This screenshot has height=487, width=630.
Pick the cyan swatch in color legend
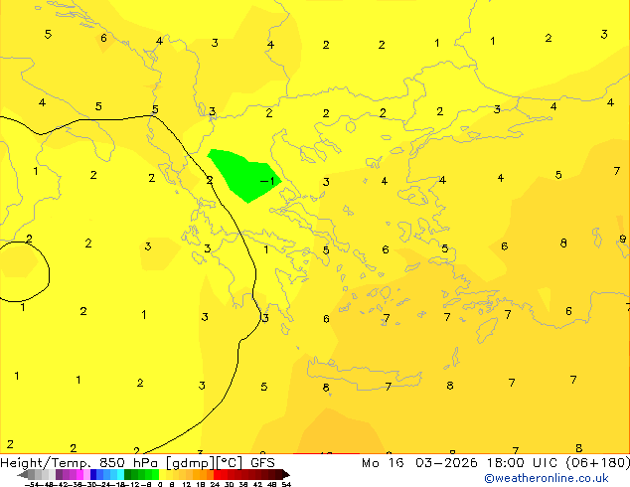[x=120, y=474]
